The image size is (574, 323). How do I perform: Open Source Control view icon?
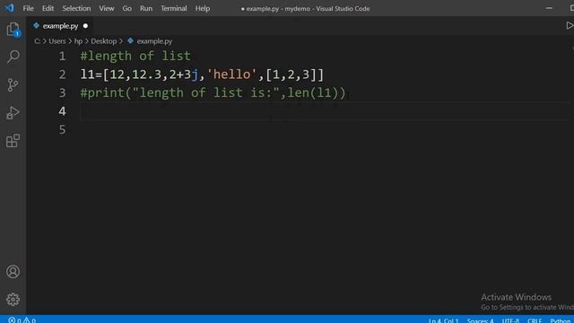pos(13,85)
